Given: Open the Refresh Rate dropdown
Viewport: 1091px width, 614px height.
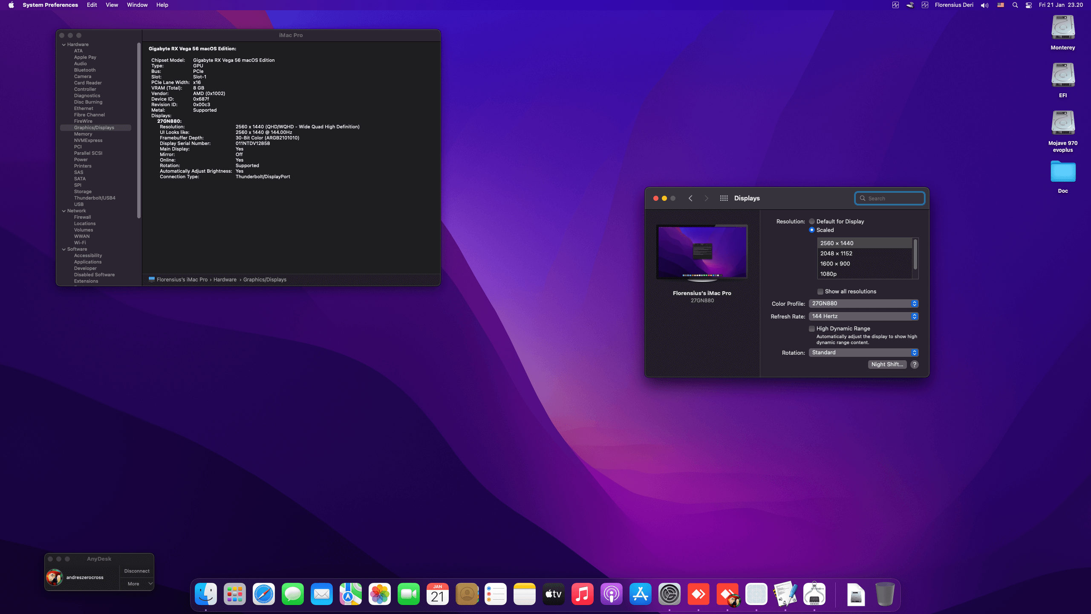Looking at the screenshot, I should (x=863, y=316).
